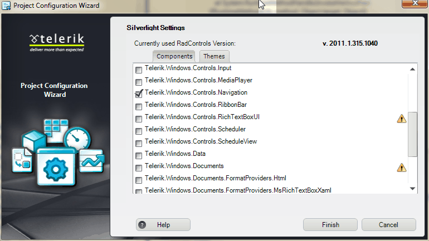Click Telerik.Windows.Controls.ScheduleView text
429x241 pixels.
click(201, 141)
